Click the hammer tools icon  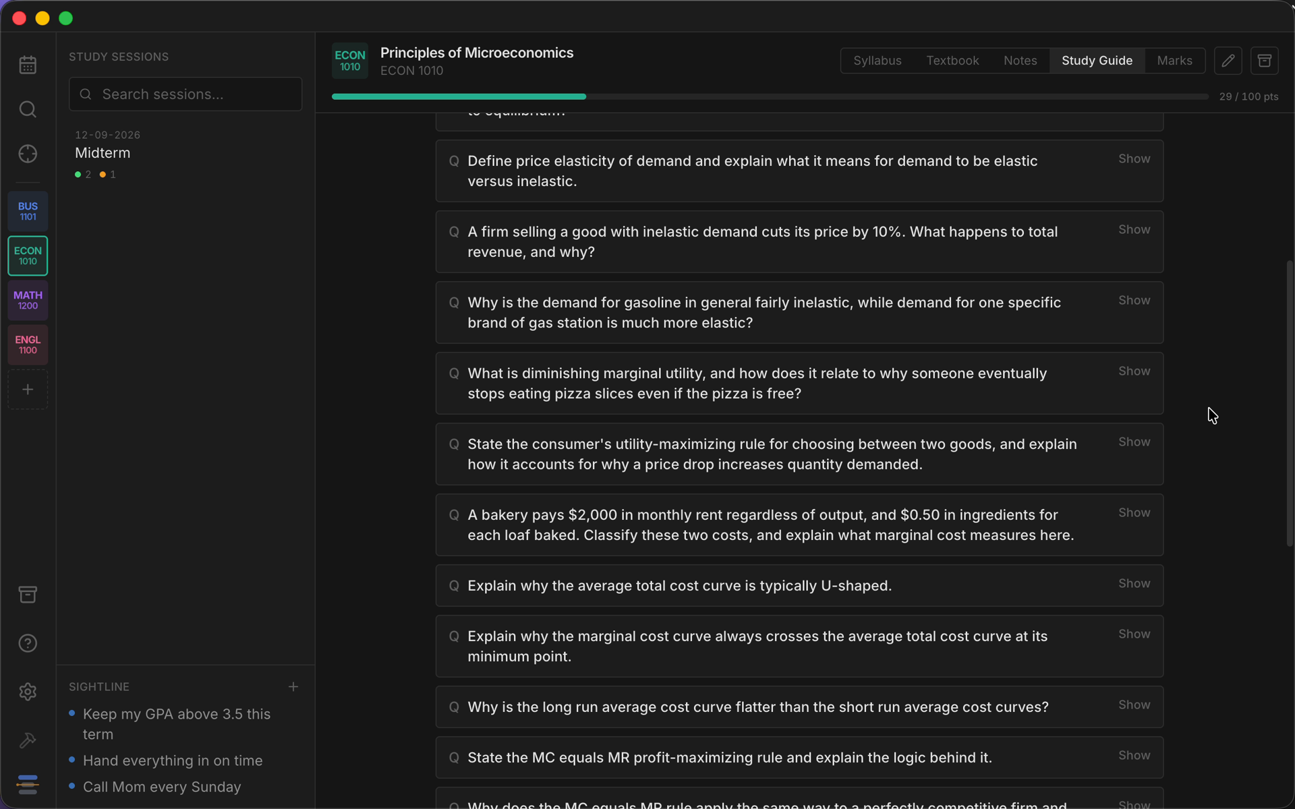28,740
